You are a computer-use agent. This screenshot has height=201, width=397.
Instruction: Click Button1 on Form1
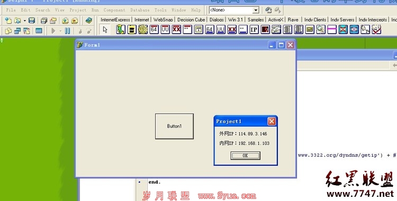point(174,126)
